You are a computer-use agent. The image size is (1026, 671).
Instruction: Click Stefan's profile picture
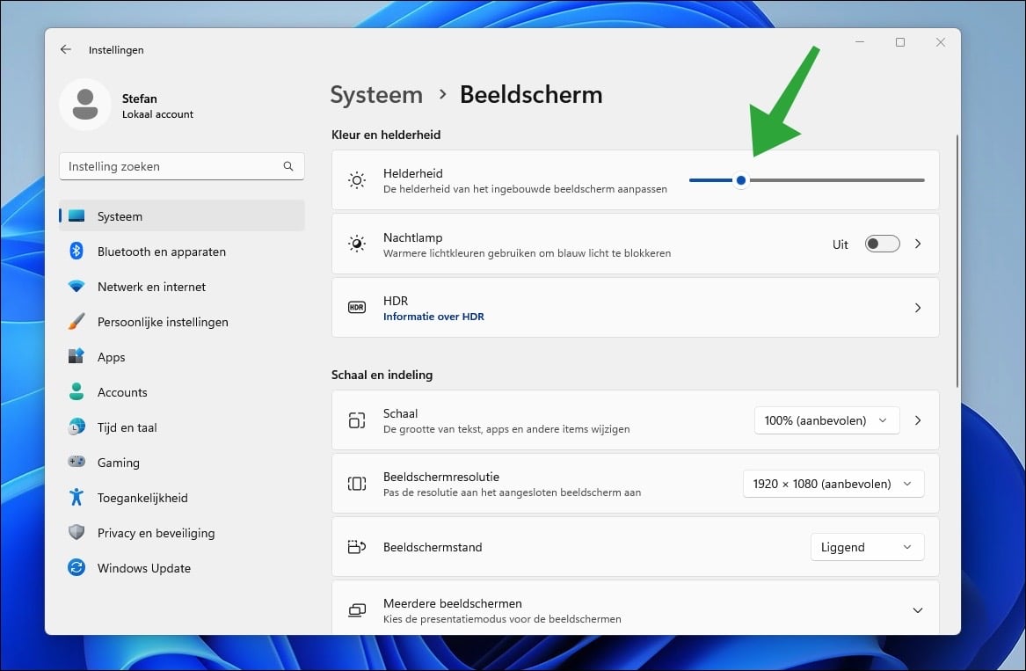click(84, 104)
